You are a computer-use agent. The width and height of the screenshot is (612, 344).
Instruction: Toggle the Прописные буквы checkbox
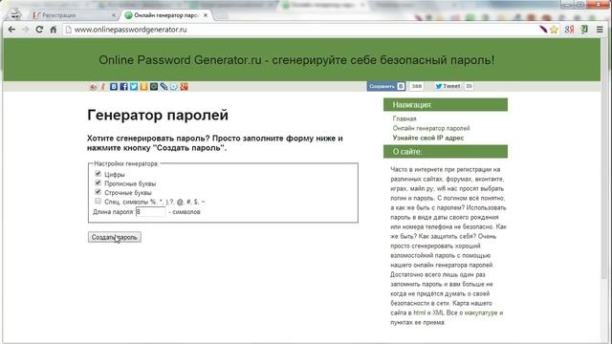(98, 183)
